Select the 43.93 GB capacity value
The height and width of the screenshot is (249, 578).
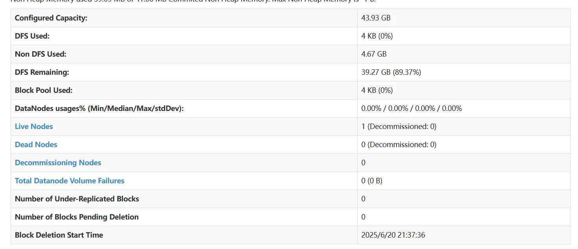click(x=376, y=18)
